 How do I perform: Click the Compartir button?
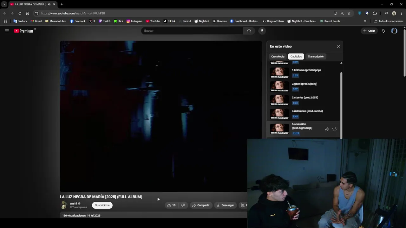[x=201, y=205]
